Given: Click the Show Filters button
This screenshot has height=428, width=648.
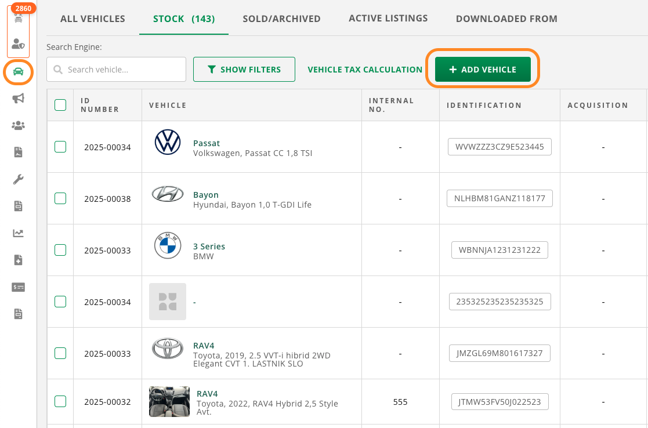Looking at the screenshot, I should 244,70.
